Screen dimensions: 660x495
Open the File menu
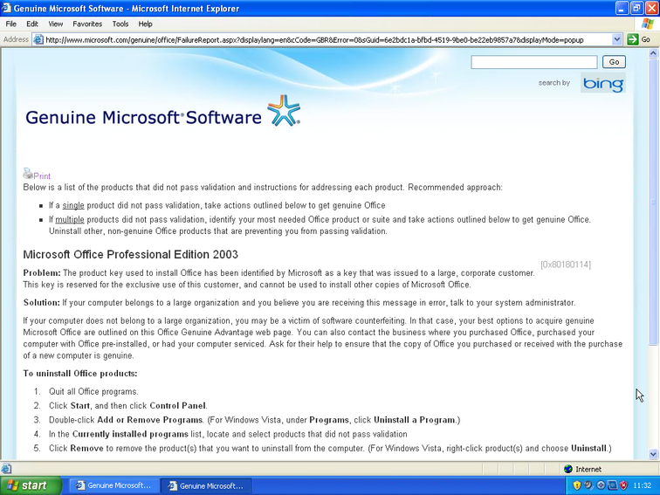tap(11, 24)
